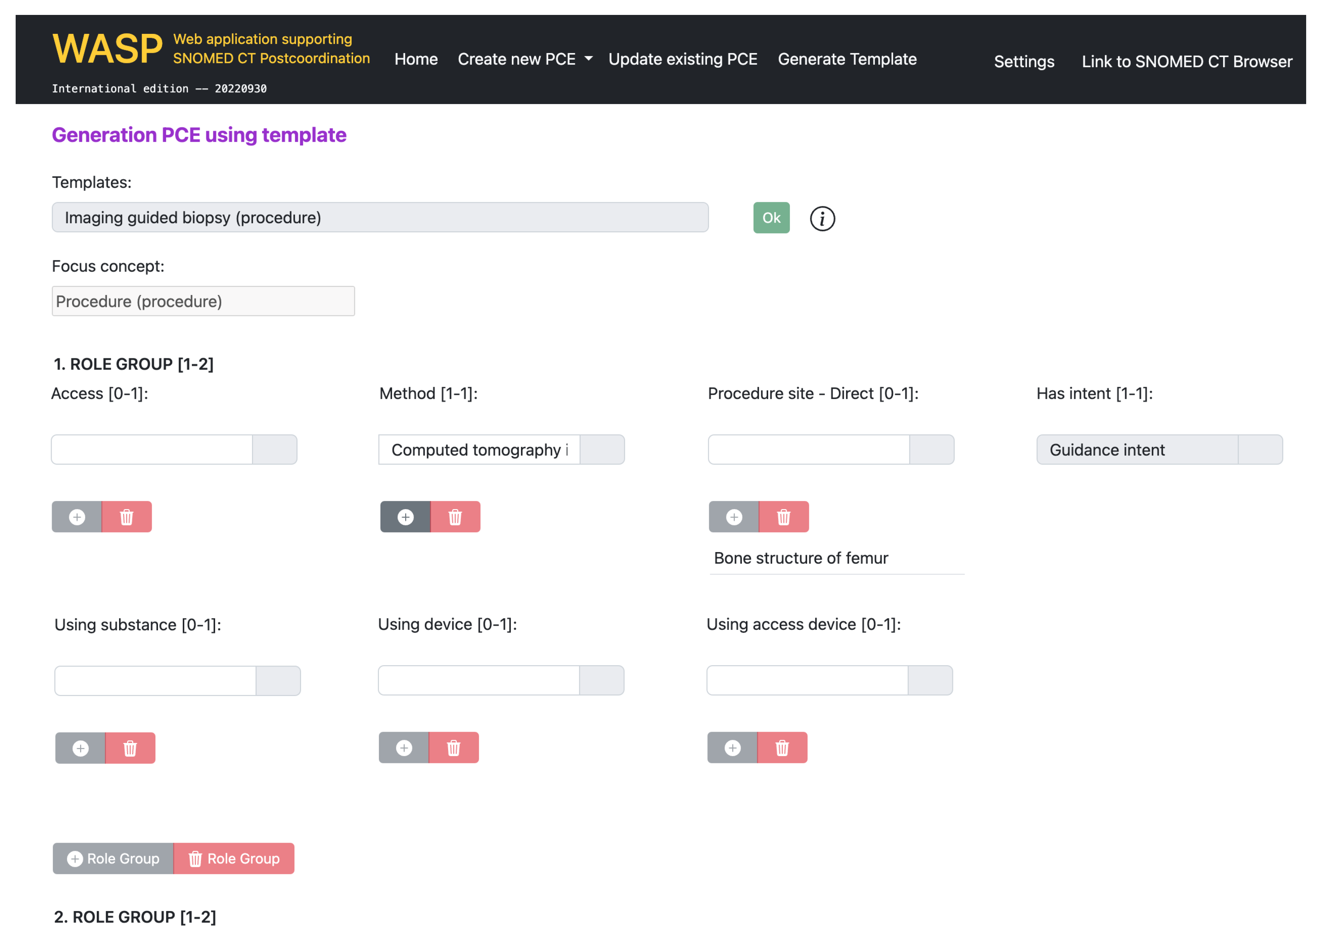The width and height of the screenshot is (1324, 935).
Task: Open the Generate Template page
Action: pos(846,59)
